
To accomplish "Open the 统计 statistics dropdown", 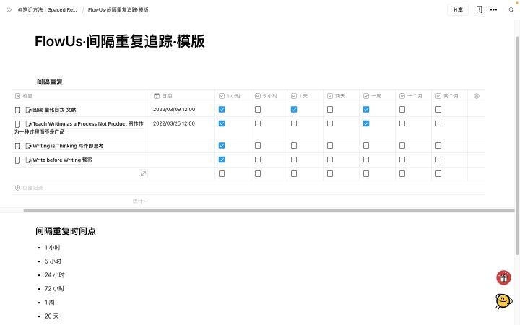I will [x=140, y=201].
